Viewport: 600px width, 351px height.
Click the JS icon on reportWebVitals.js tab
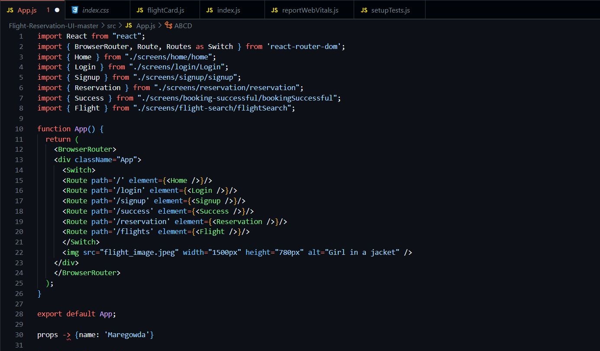click(x=274, y=10)
